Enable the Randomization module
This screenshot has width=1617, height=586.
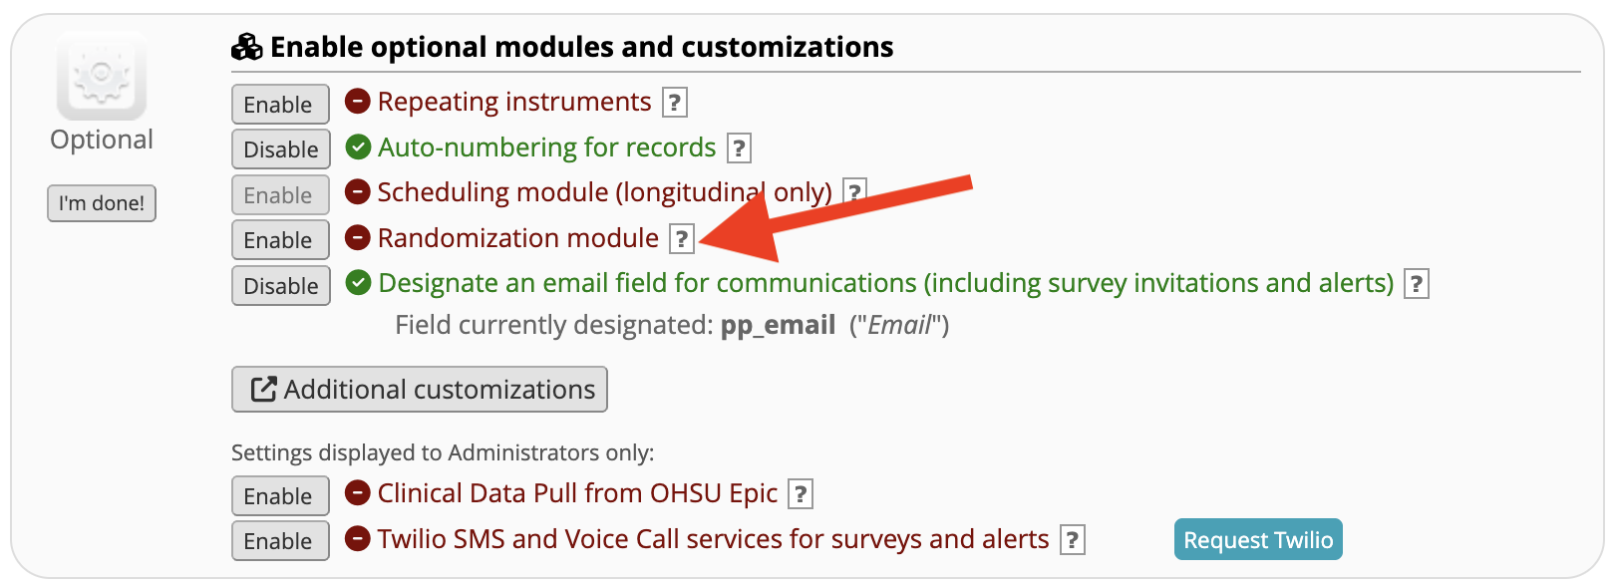[x=280, y=240]
